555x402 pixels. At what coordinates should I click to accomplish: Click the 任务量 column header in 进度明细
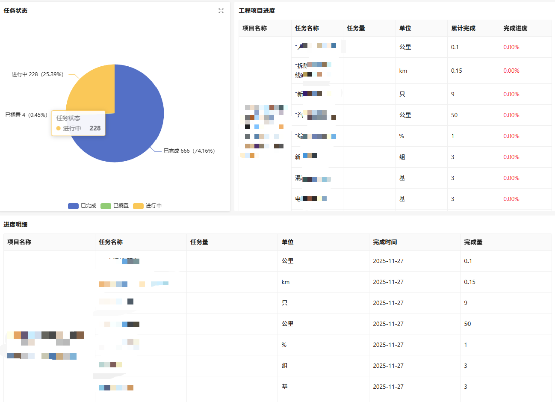[199, 242]
